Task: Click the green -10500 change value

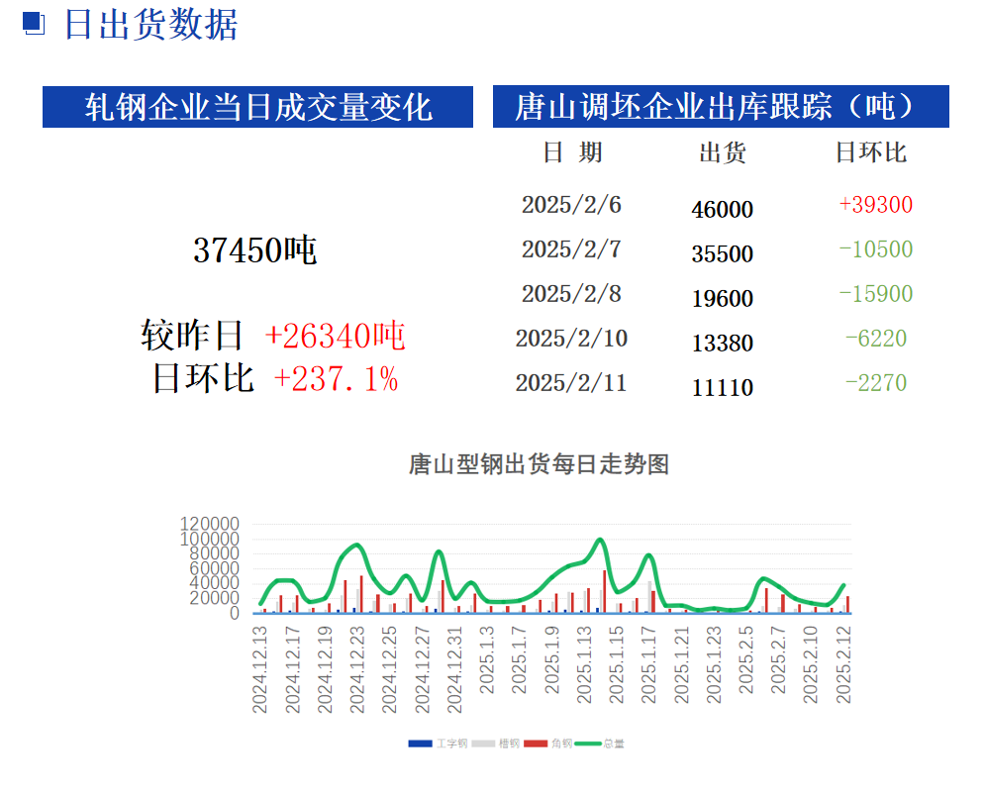Action: pyautogui.click(x=875, y=249)
